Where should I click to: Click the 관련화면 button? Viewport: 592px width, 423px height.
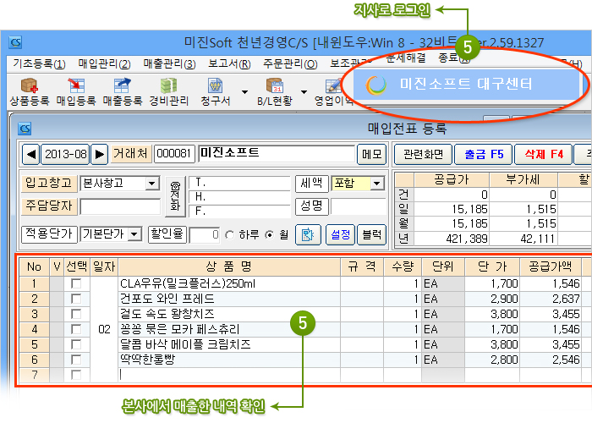tap(423, 155)
